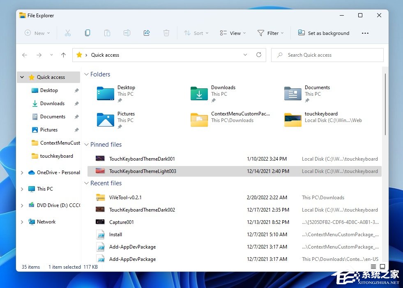Click the Share icon in toolbar
403x288 pixels.
tap(147, 33)
